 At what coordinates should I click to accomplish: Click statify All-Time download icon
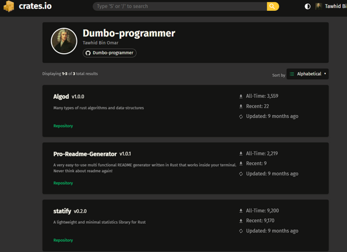tap(241, 211)
